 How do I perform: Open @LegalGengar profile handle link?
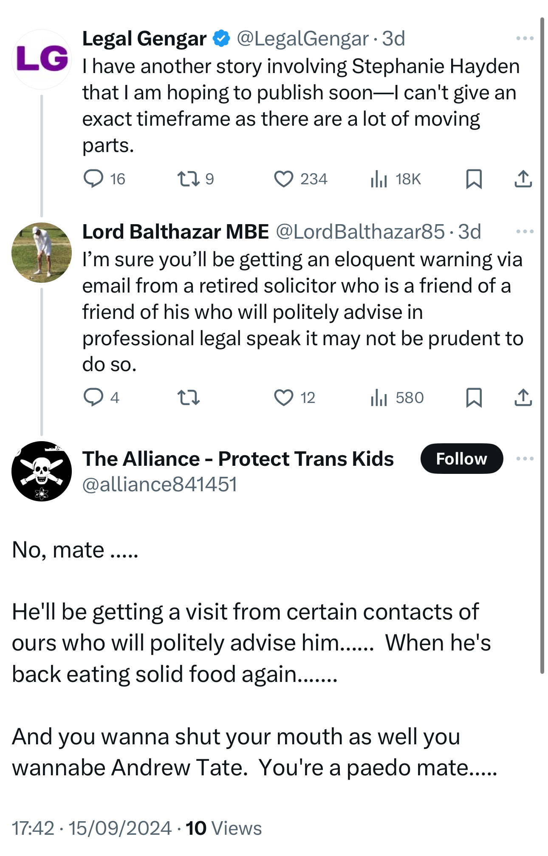point(302,39)
